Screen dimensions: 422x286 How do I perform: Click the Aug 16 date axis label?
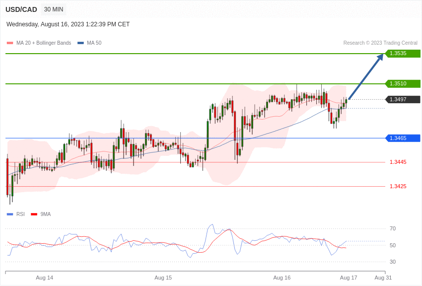pos(282,278)
